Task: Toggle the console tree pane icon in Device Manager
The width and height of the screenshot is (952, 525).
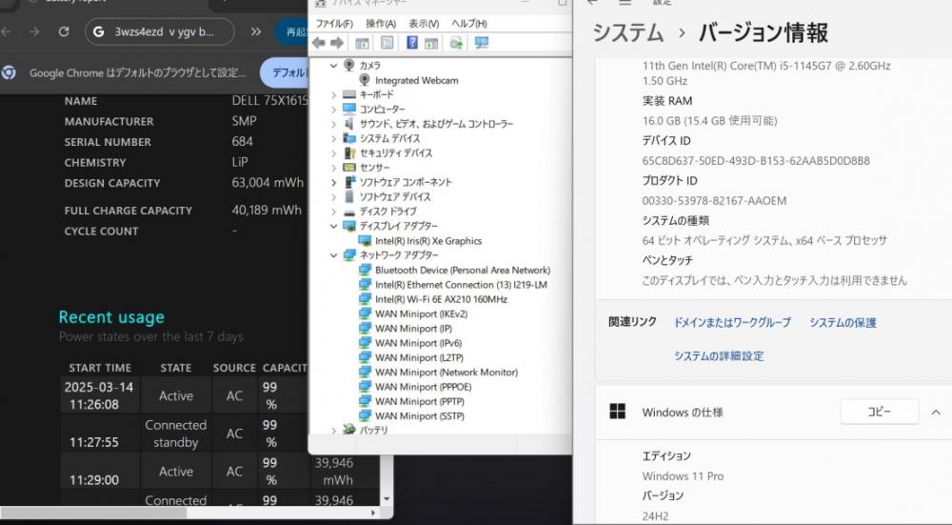Action: point(363,43)
